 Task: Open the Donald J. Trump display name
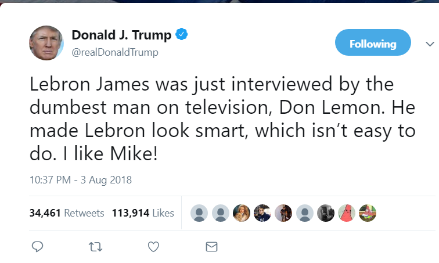[121, 35]
